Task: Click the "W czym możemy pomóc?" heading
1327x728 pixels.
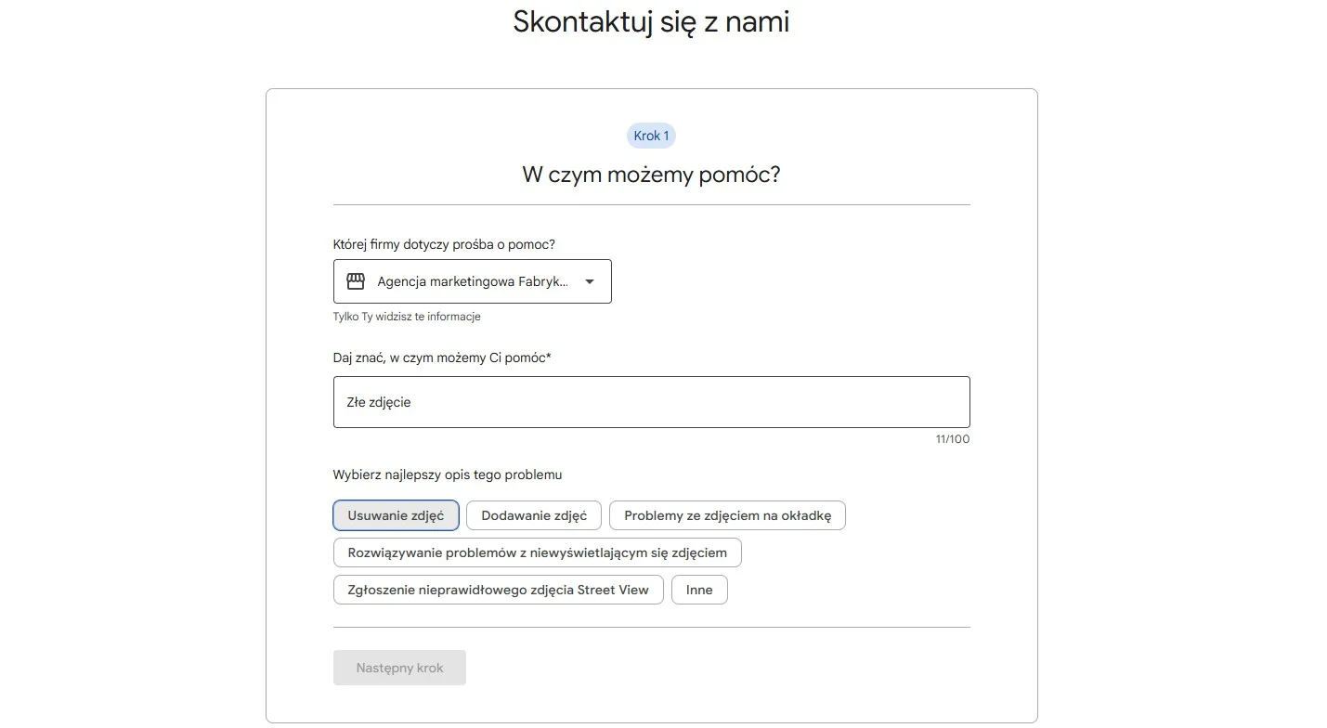Action: pos(651,175)
